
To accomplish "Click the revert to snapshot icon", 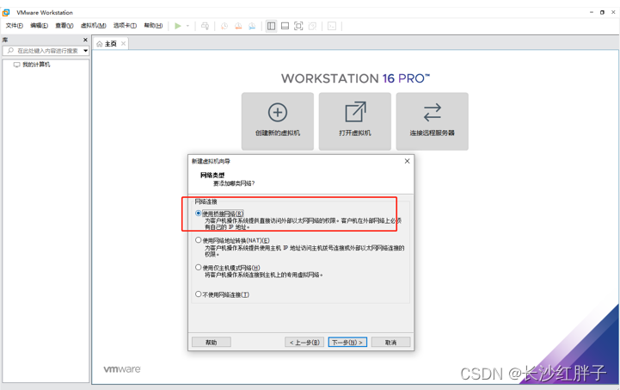I will tap(238, 26).
